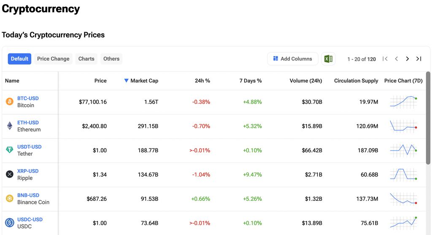Click the Ripple XRP logo
Image resolution: width=432 pixels, height=235 pixels.
point(10,174)
